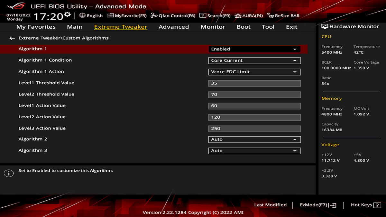
Task: Click the Last Modified button
Action: (270, 205)
